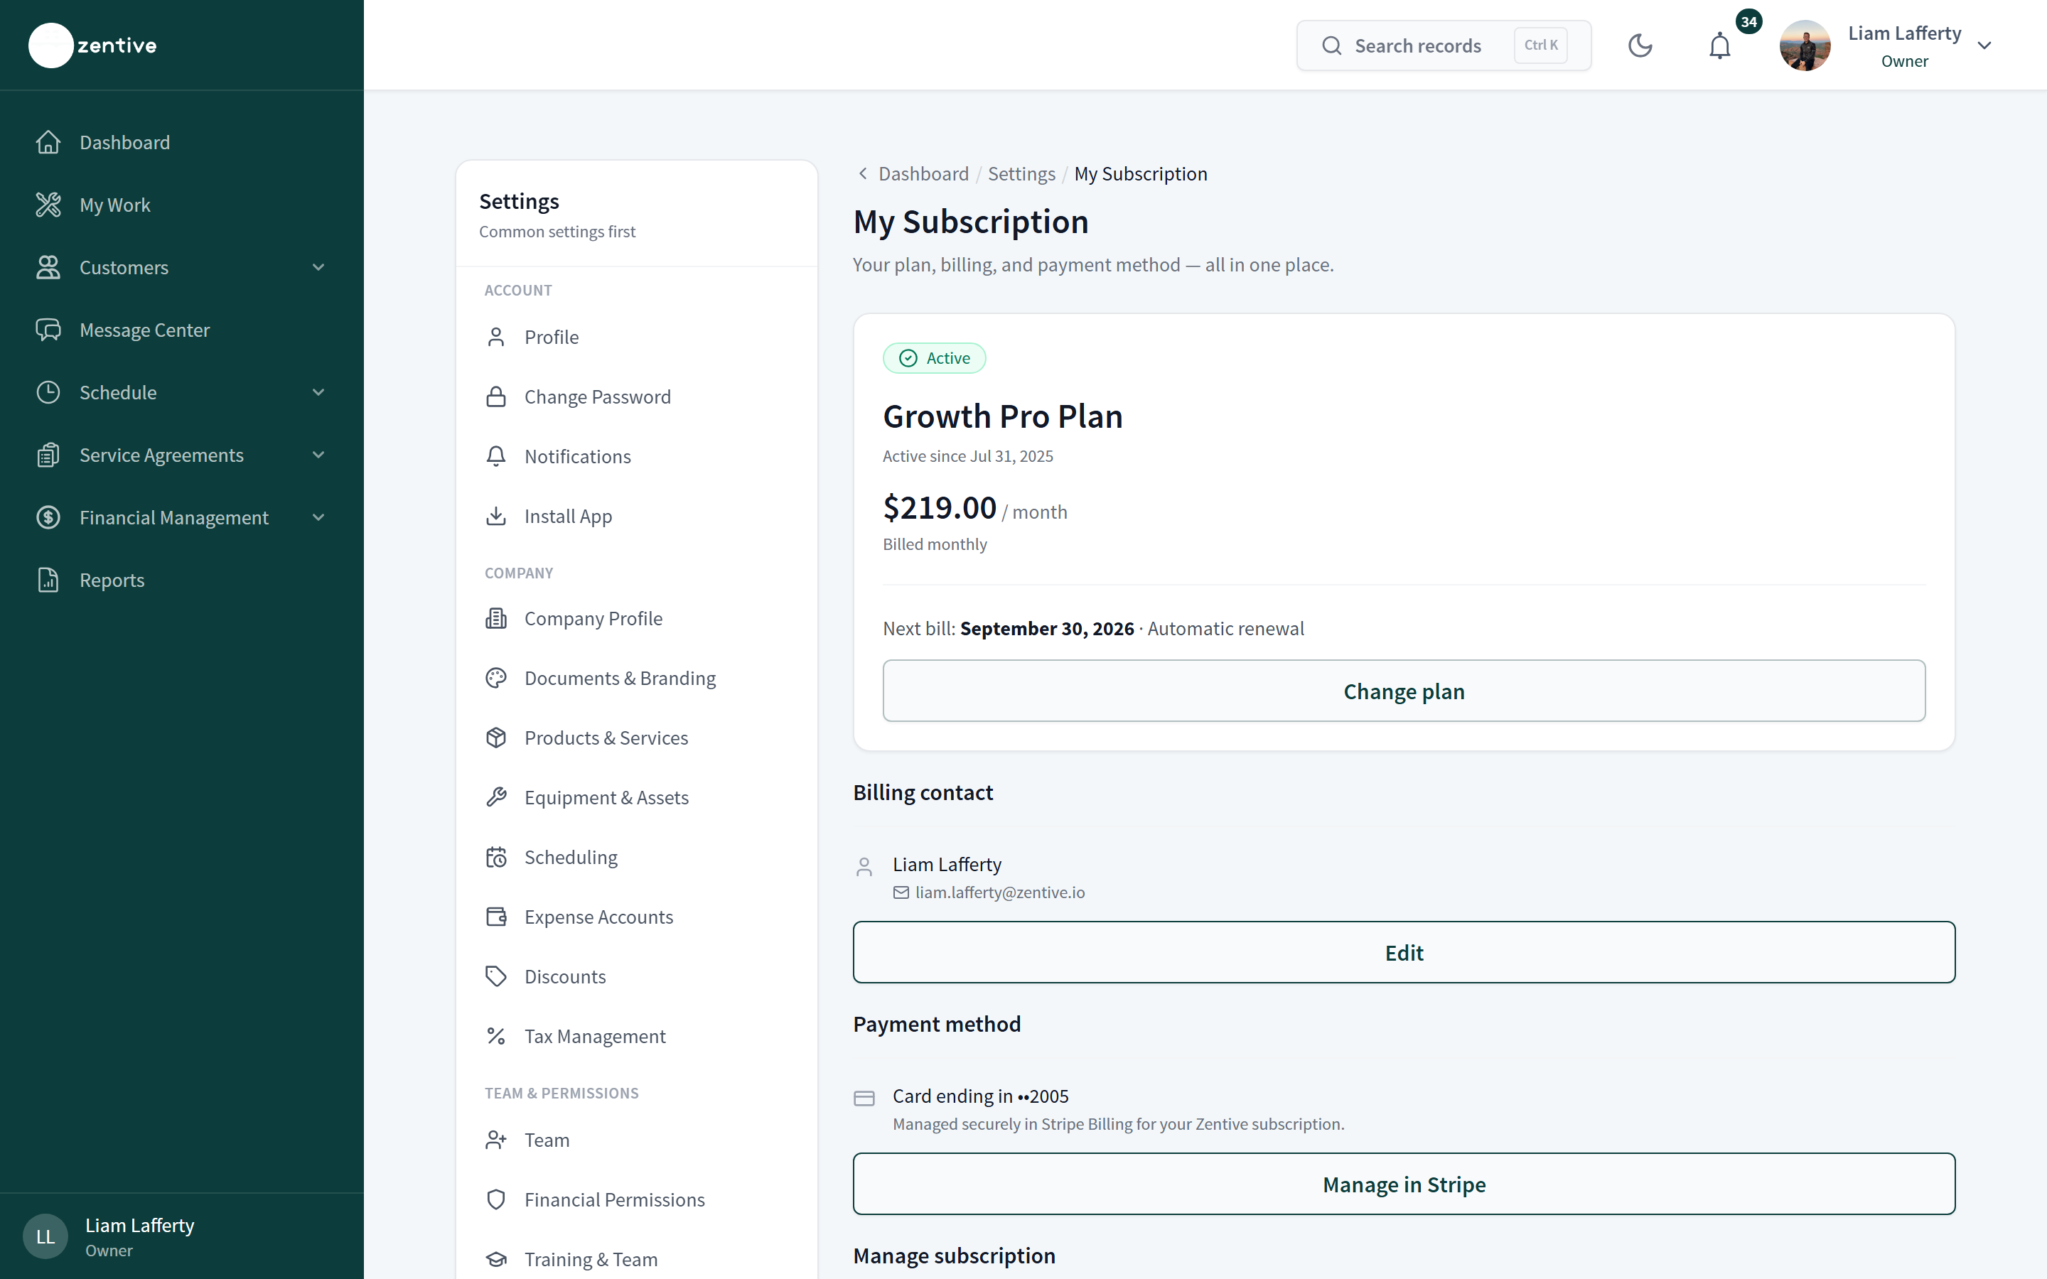Viewport: 2047px width, 1279px height.
Task: Click the LL initials avatar in sidebar
Action: coord(45,1236)
